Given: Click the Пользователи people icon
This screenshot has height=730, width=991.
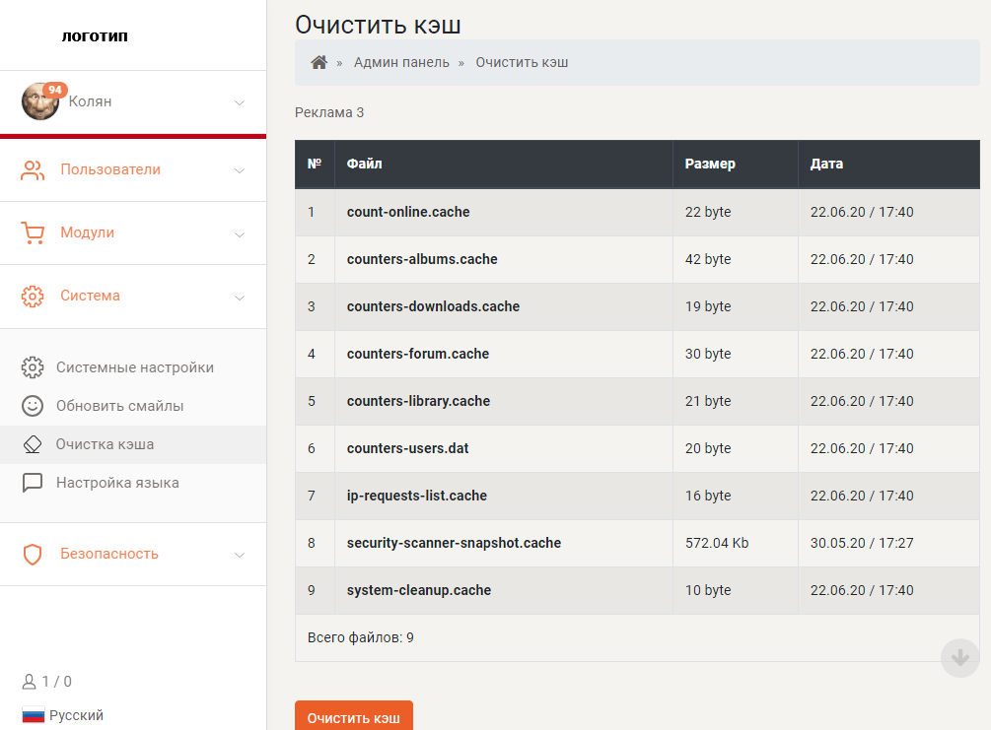Looking at the screenshot, I should click(x=34, y=170).
